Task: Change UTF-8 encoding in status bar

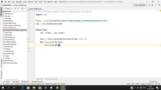Action: [138, 84]
